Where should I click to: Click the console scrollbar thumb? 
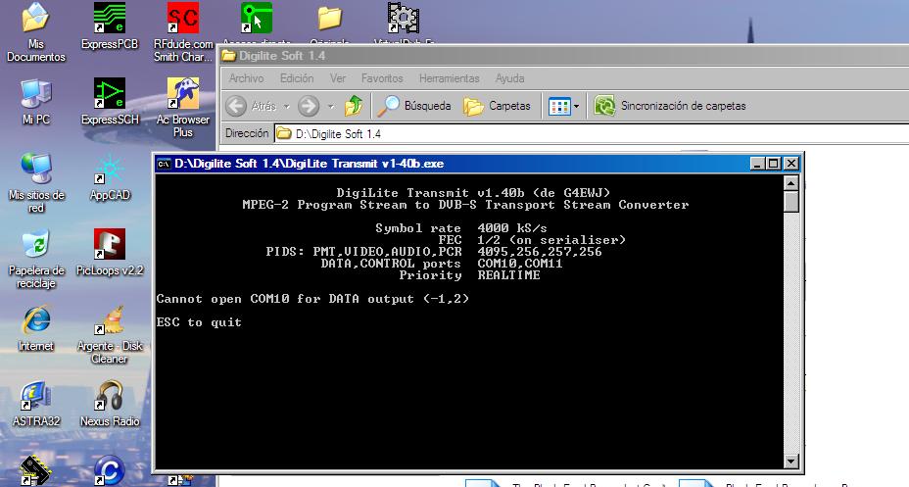pos(790,202)
